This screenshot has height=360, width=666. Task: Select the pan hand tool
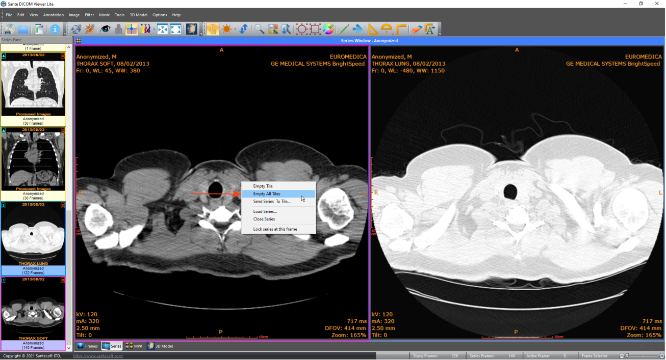[212, 29]
